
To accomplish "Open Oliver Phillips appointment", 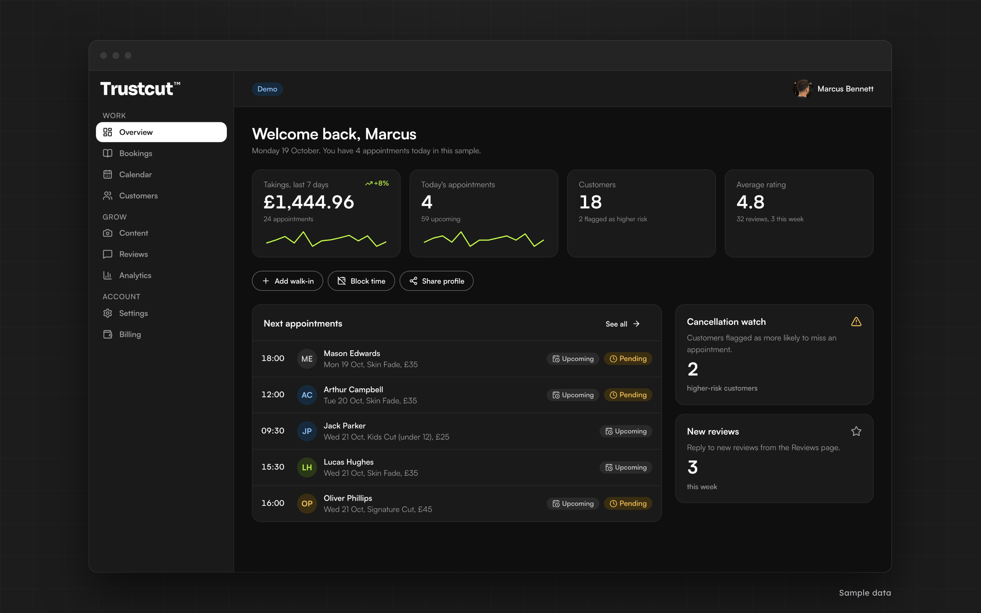I will (457, 504).
